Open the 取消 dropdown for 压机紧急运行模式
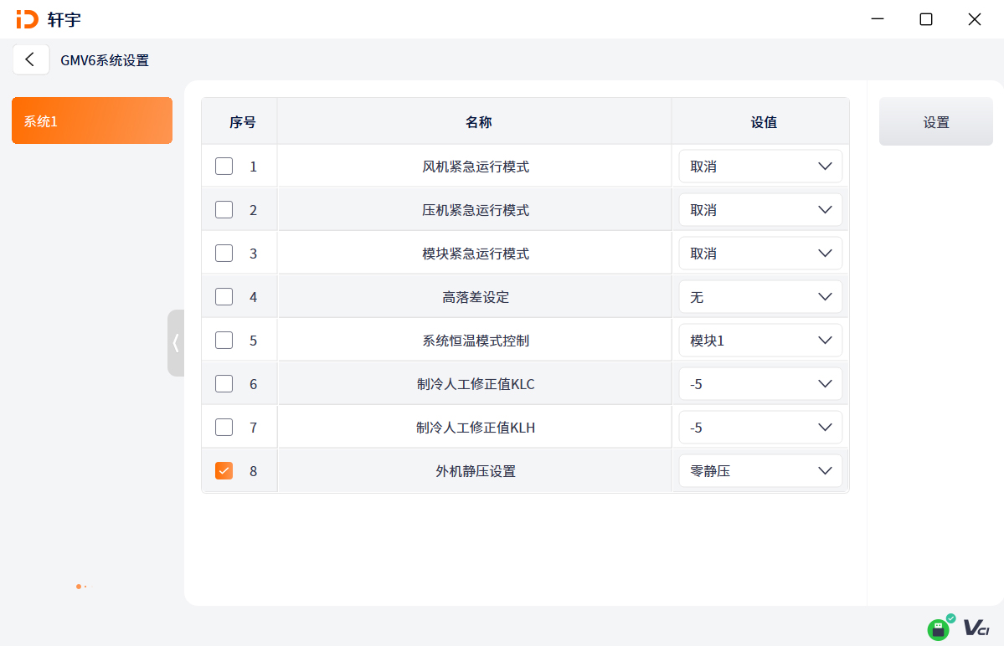Image resolution: width=1004 pixels, height=646 pixels. click(759, 209)
